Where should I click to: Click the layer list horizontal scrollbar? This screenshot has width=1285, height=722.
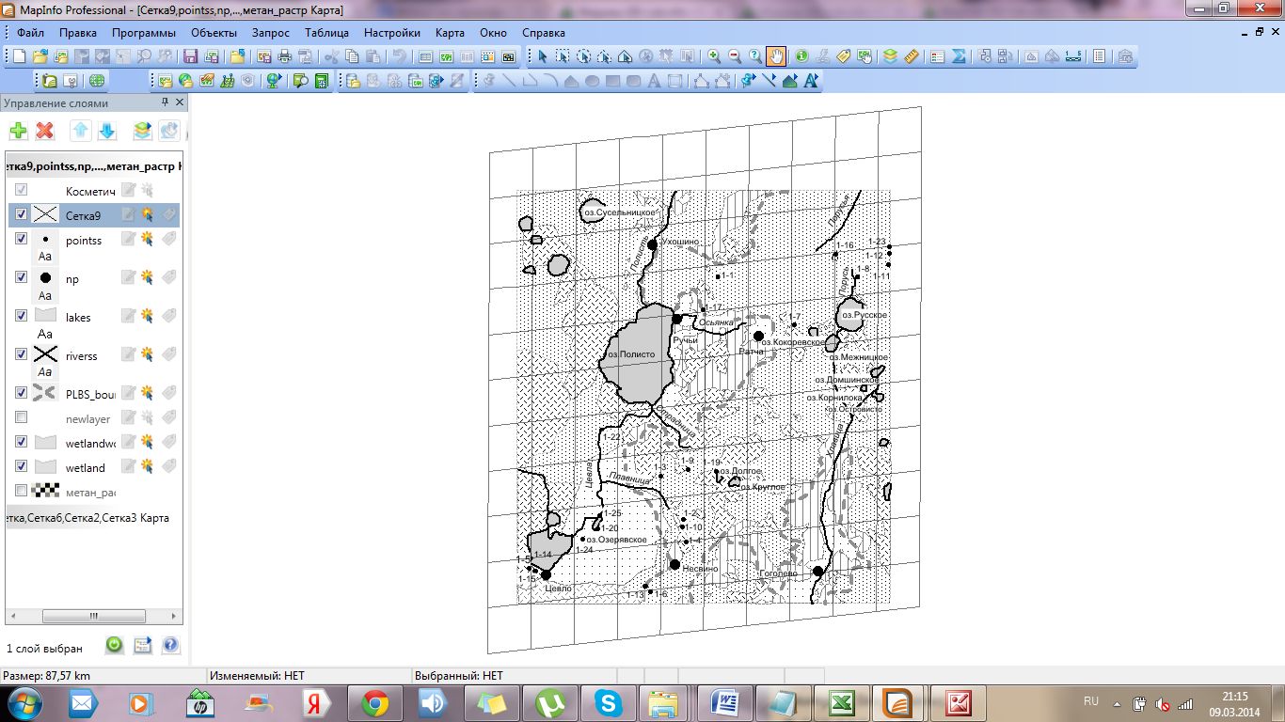tap(94, 617)
